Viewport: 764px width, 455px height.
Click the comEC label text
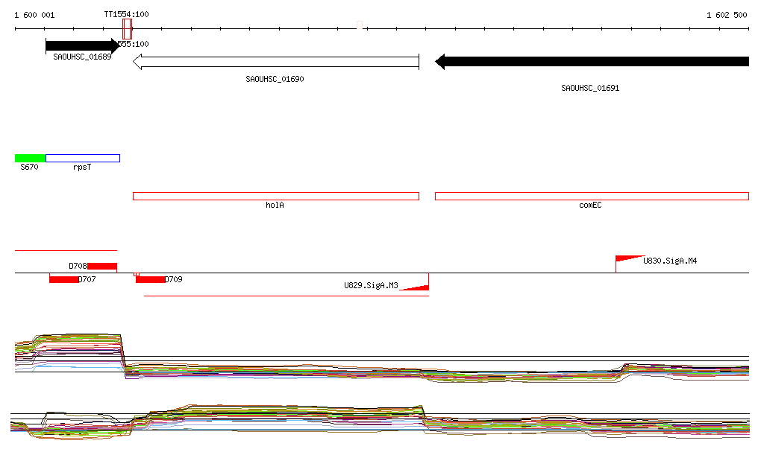click(x=590, y=205)
